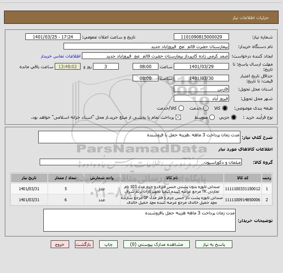Click the need date in row 1
The image size is (283, 273).
tap(29, 189)
